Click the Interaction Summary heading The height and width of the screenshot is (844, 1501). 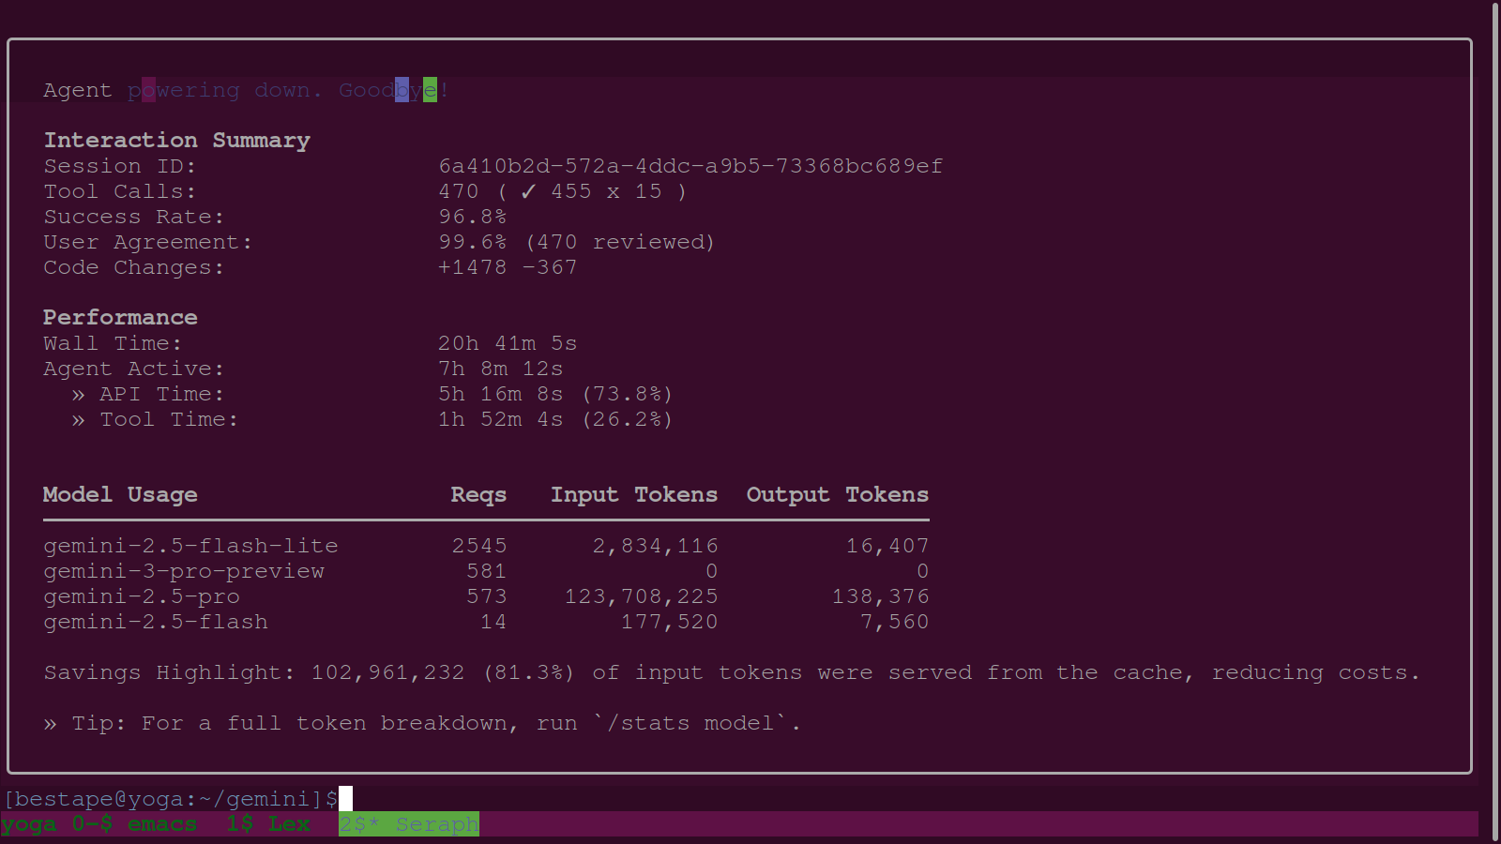point(176,140)
